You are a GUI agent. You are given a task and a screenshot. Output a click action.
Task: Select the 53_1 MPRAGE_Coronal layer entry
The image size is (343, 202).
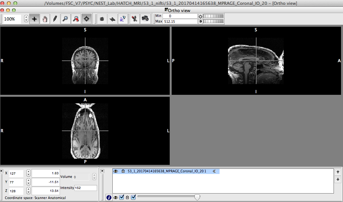166,171
